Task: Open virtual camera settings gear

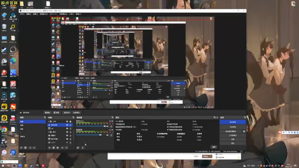Action: [244, 131]
